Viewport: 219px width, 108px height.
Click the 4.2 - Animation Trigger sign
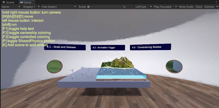coord(108,48)
